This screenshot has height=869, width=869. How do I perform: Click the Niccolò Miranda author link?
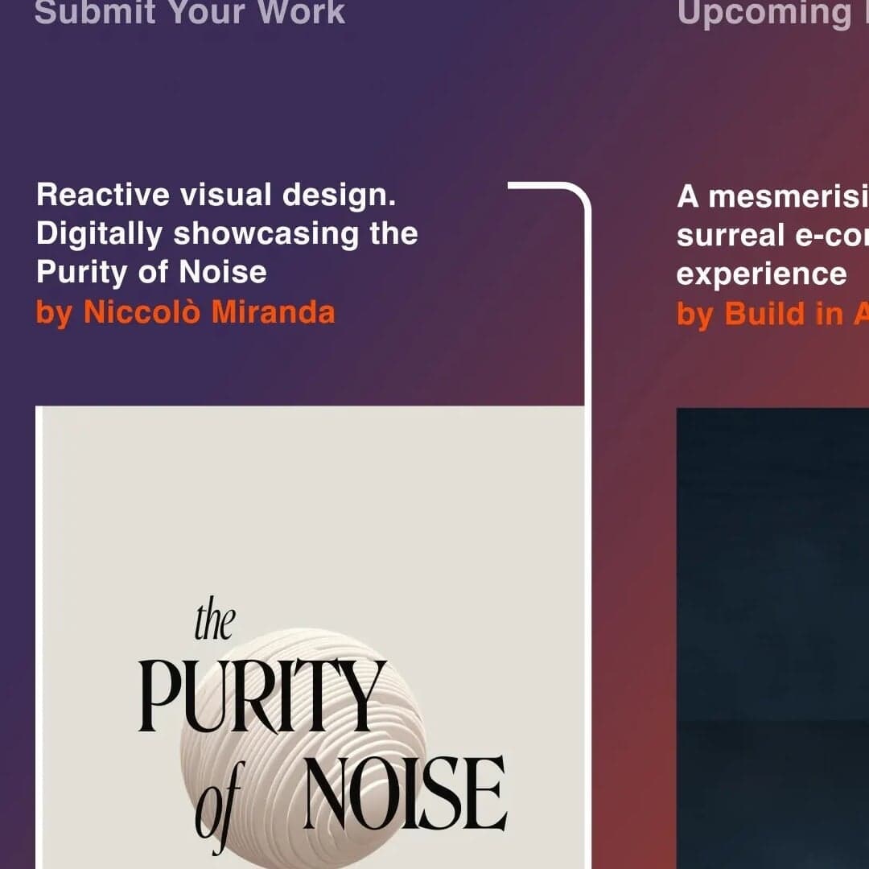[211, 313]
